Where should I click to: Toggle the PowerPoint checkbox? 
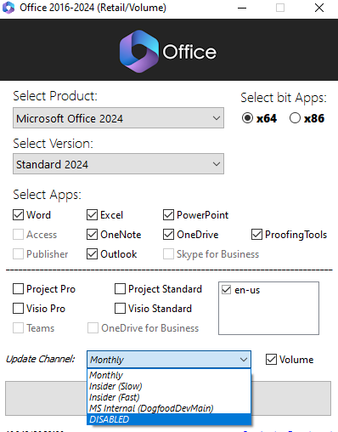pyautogui.click(x=168, y=215)
